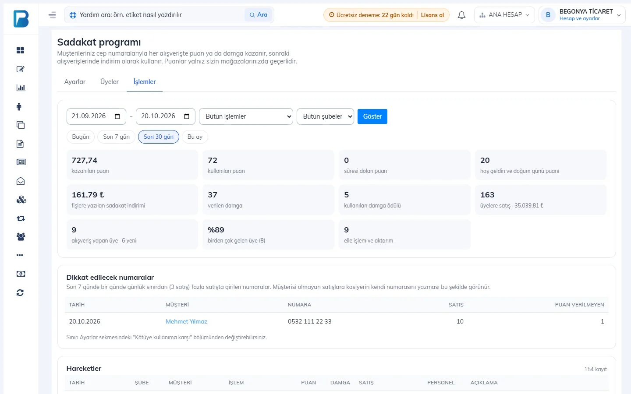Screen dimensions: 631x394
Task: Open the notification bell icon
Action: click(x=461, y=15)
